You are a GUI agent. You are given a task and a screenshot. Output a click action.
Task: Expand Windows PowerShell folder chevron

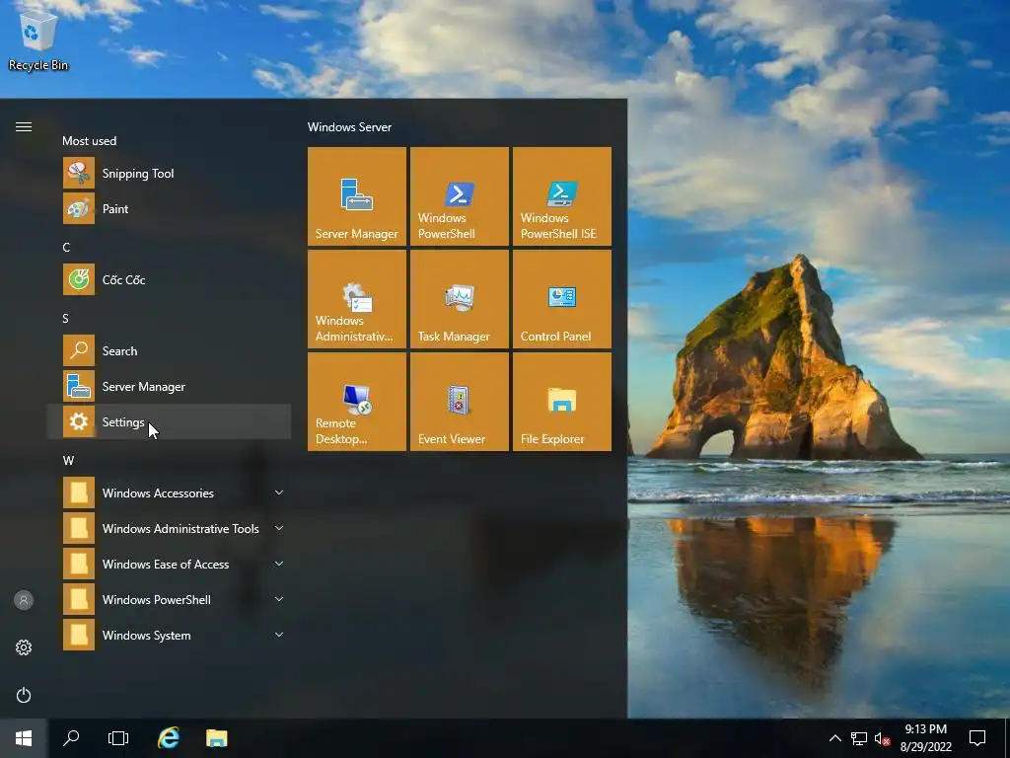[279, 599]
